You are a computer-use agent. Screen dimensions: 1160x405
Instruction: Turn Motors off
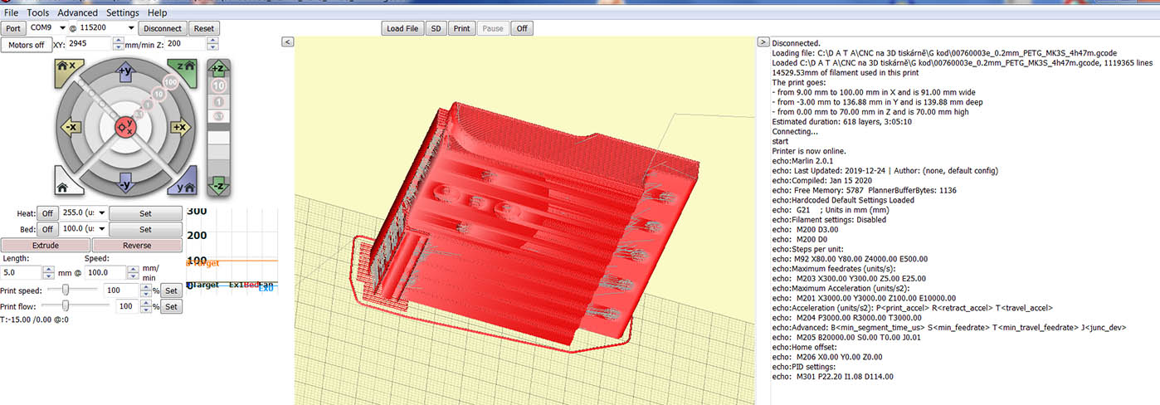coord(27,45)
